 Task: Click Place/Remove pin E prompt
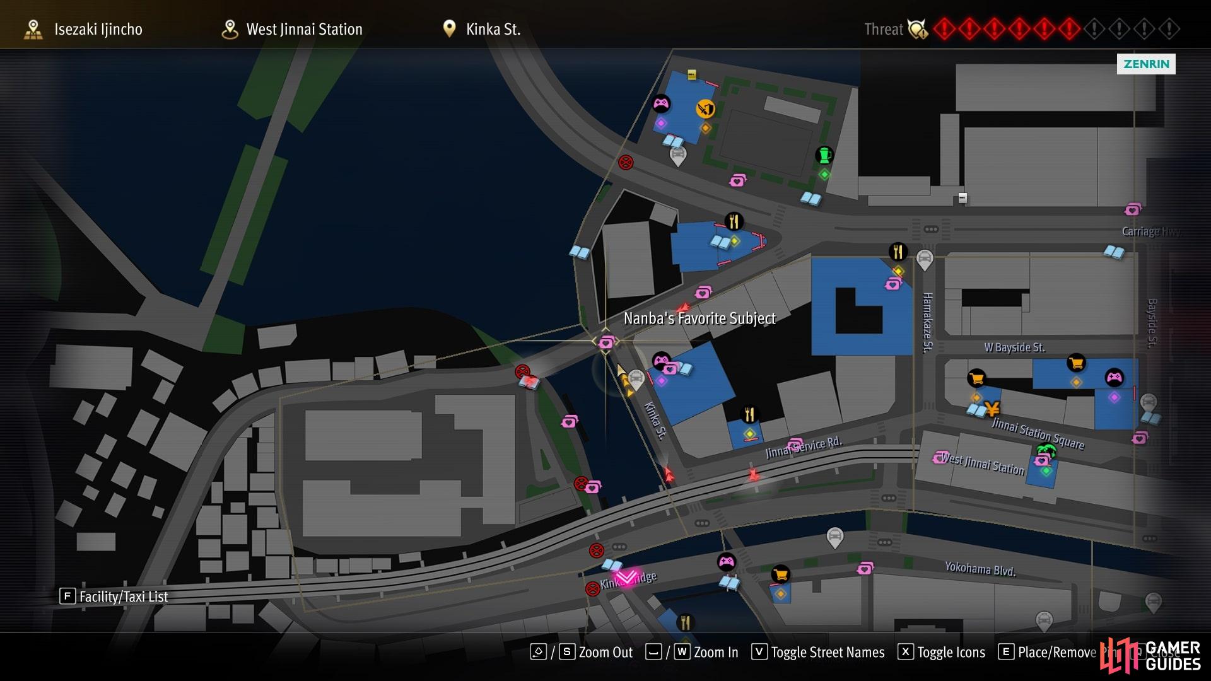coord(1048,652)
